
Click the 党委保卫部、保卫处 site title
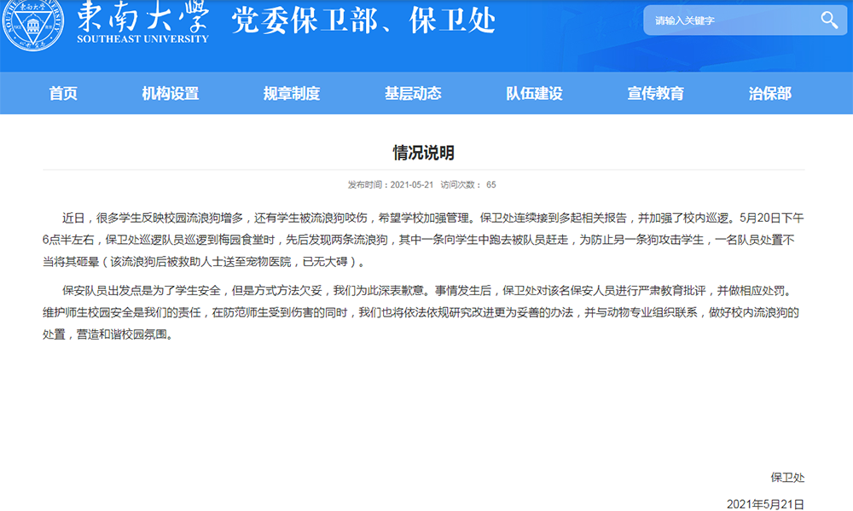tap(363, 20)
